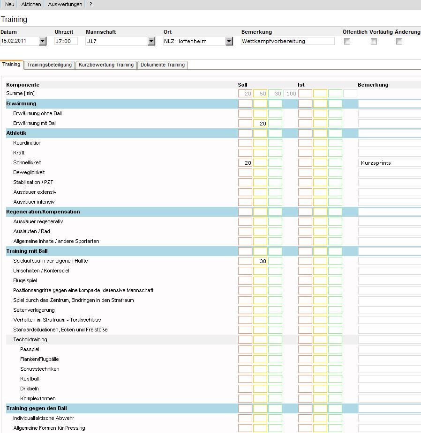Click Flügelspiel Bemerkung field
The image size is (421, 433).
[x=390, y=281]
